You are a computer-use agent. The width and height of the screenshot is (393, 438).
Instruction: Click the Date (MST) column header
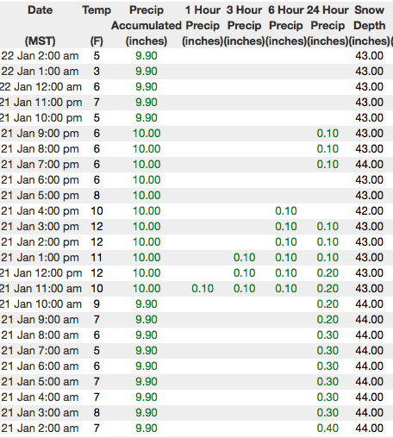(x=40, y=25)
